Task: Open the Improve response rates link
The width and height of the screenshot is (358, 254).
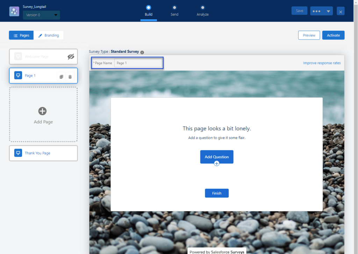Action: point(322,63)
